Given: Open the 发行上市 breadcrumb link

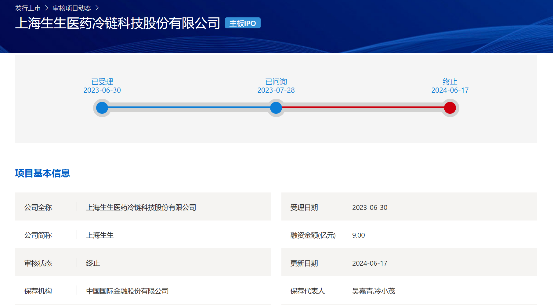Looking at the screenshot, I should point(28,8).
